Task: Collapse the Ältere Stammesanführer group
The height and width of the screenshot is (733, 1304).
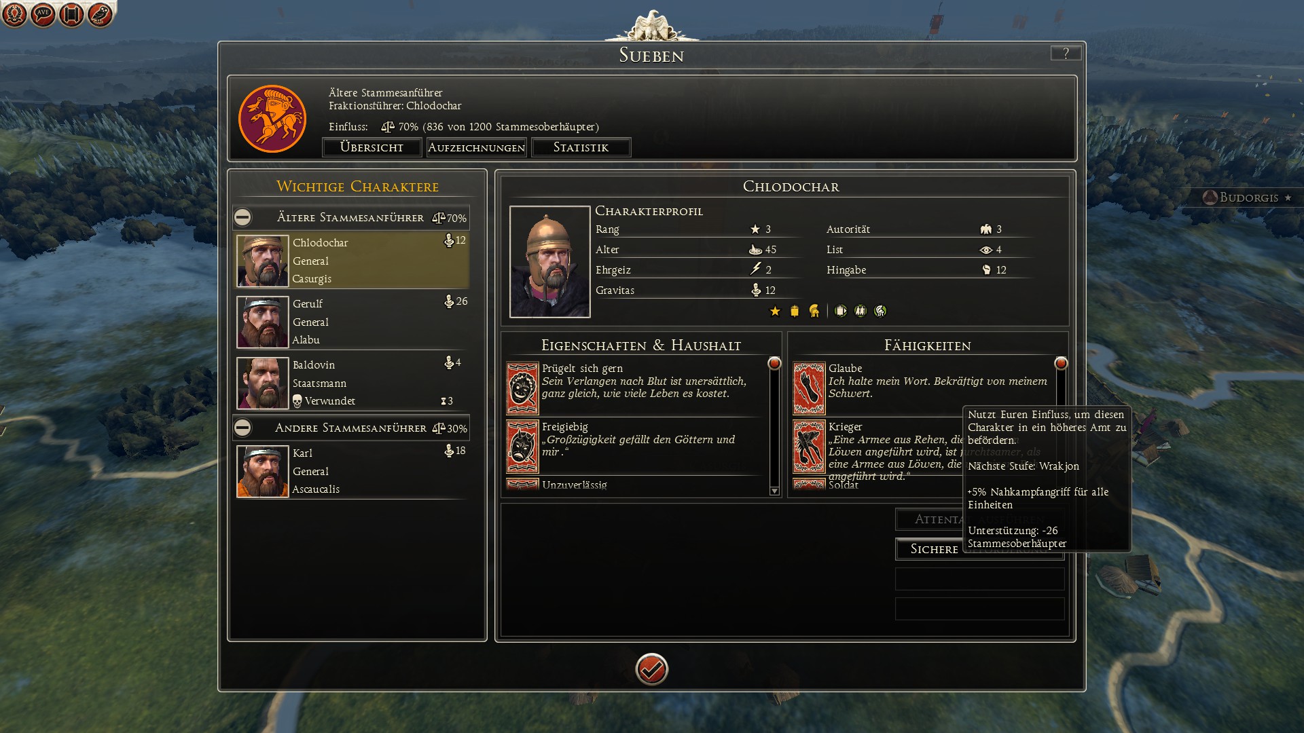Action: point(242,217)
